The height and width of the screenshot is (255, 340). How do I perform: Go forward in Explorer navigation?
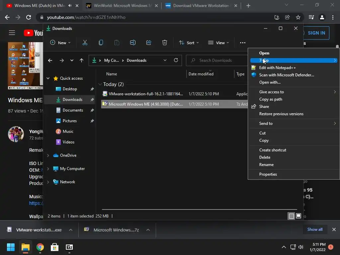coord(62,60)
